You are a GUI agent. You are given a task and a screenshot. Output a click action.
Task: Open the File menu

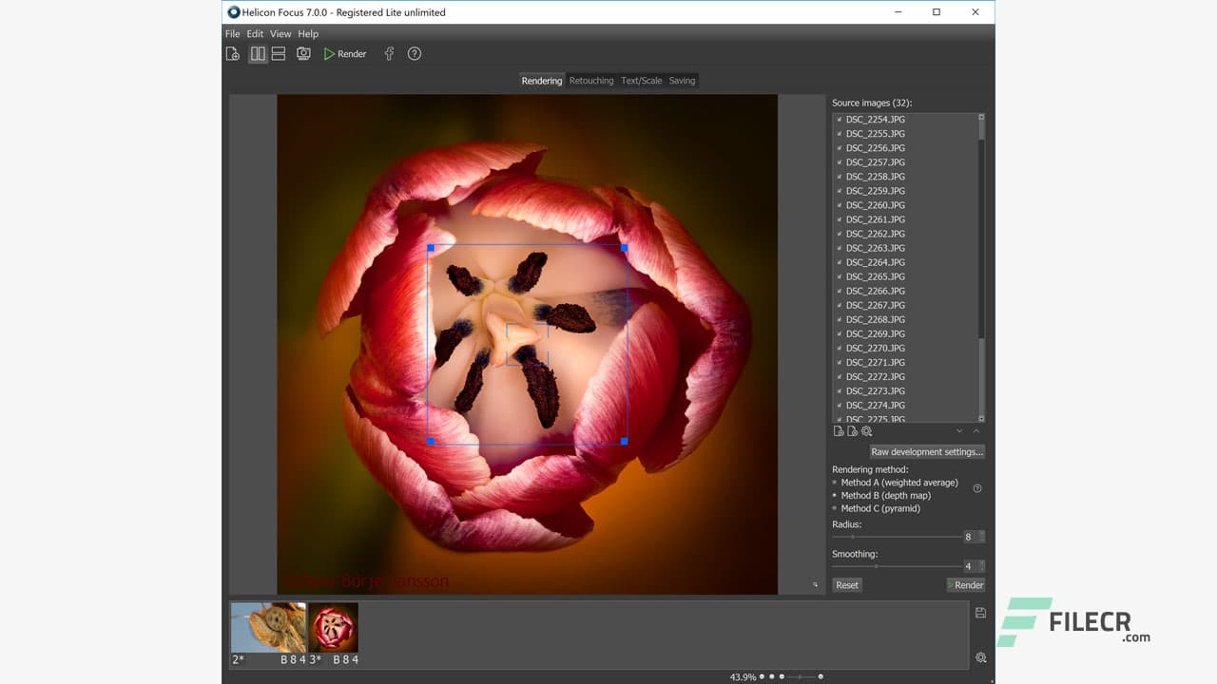tap(233, 33)
